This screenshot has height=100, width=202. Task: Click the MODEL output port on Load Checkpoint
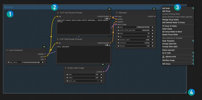45,54
